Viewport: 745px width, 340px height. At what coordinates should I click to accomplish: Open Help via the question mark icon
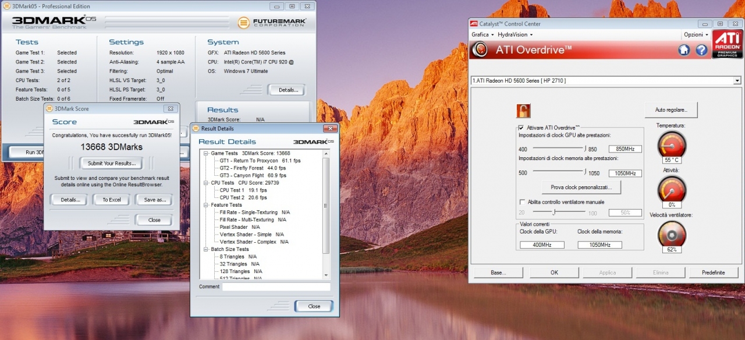(x=701, y=50)
